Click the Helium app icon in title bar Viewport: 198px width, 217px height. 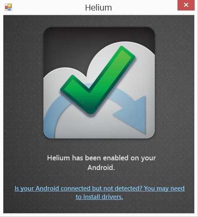tap(8, 7)
